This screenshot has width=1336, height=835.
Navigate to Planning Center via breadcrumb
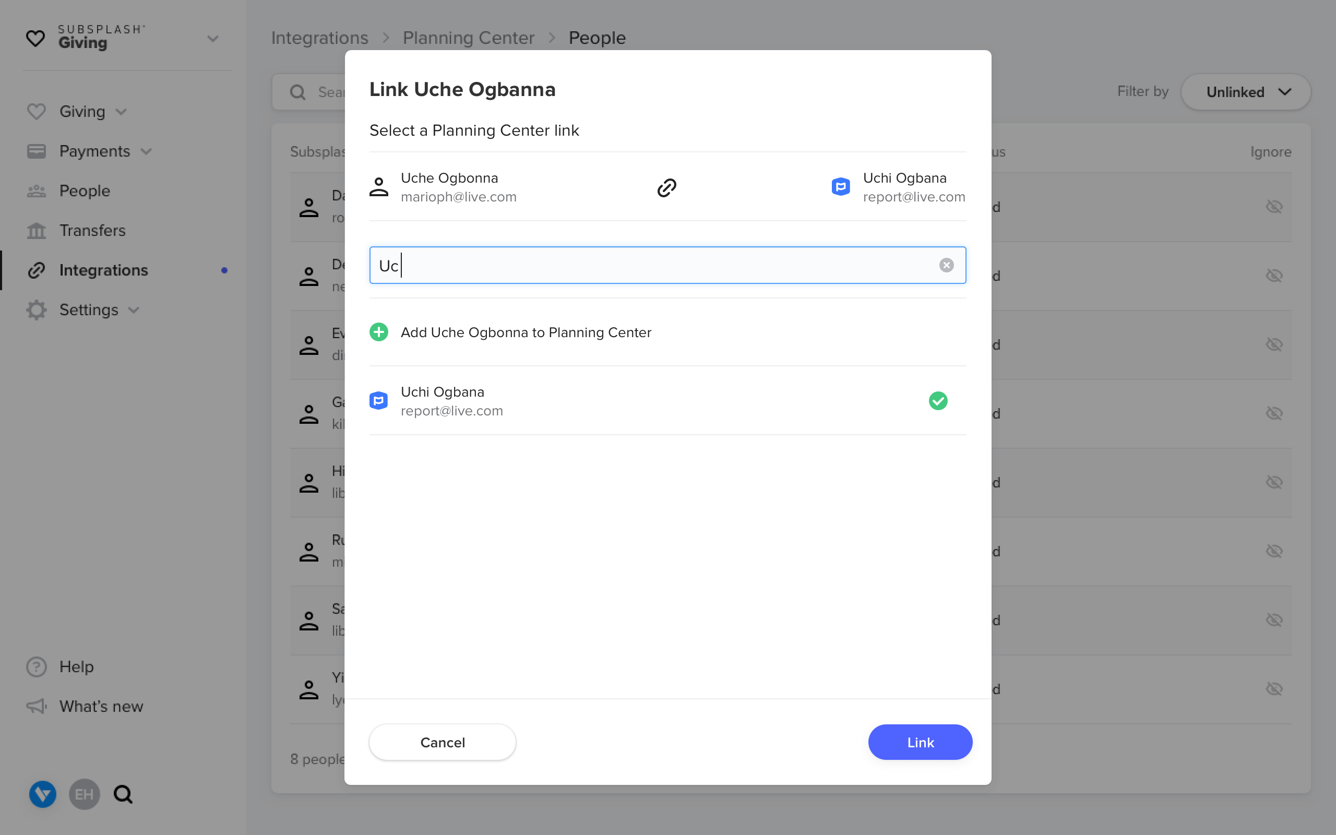(x=468, y=38)
